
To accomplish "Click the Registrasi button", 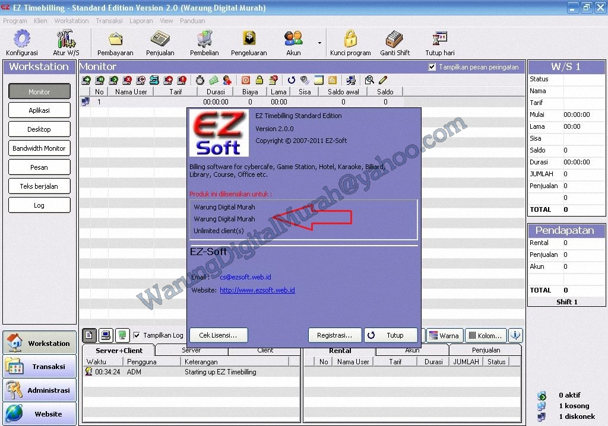I will click(335, 335).
